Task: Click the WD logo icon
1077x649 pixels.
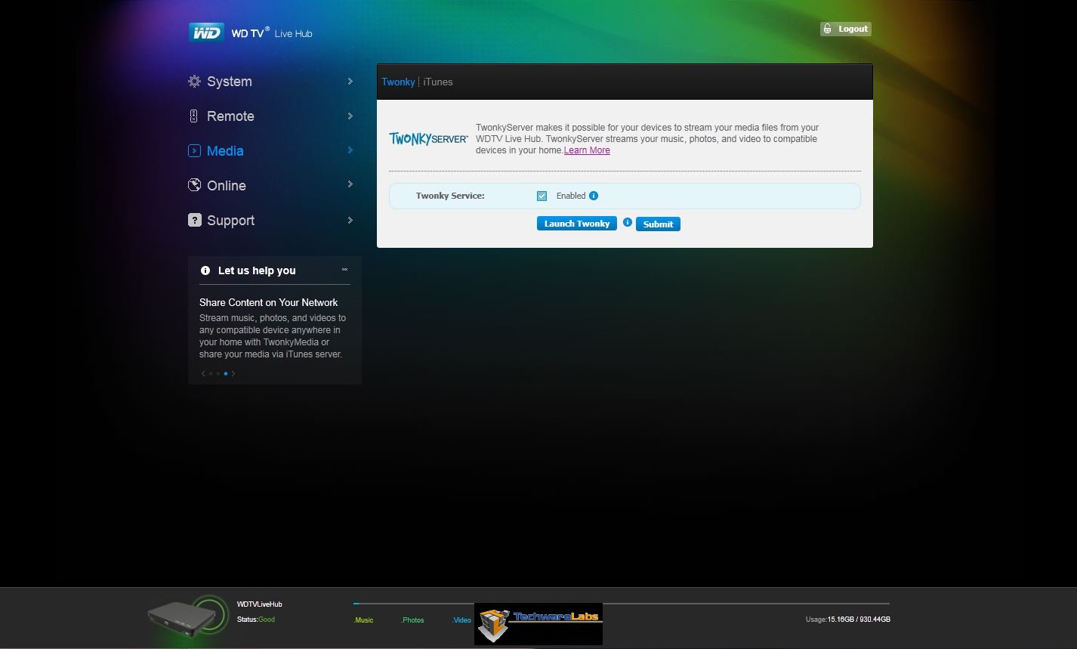Action: (x=206, y=32)
